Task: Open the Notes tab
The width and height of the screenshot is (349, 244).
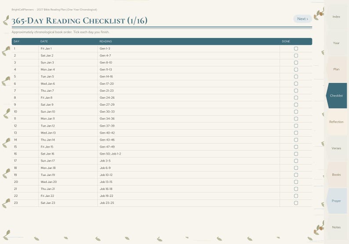Action: click(x=336, y=227)
